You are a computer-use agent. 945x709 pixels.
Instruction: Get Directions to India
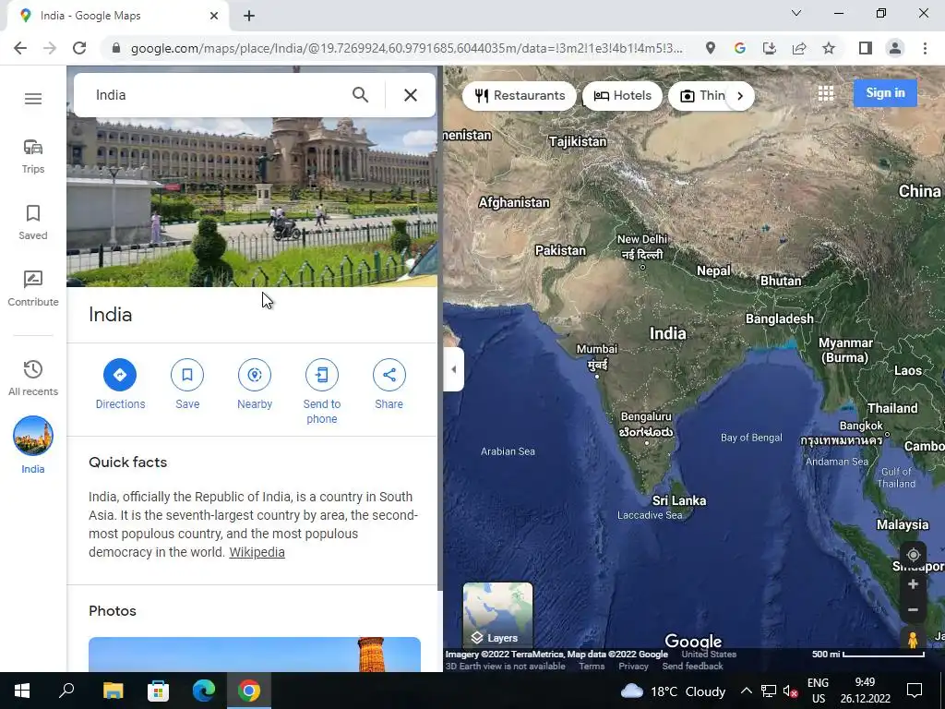tap(120, 384)
